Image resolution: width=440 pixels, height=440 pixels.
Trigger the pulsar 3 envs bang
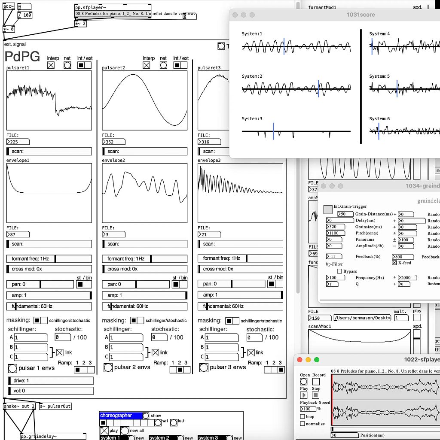click(204, 367)
